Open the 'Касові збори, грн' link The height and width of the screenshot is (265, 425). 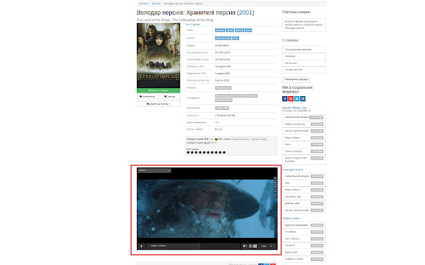point(294,107)
